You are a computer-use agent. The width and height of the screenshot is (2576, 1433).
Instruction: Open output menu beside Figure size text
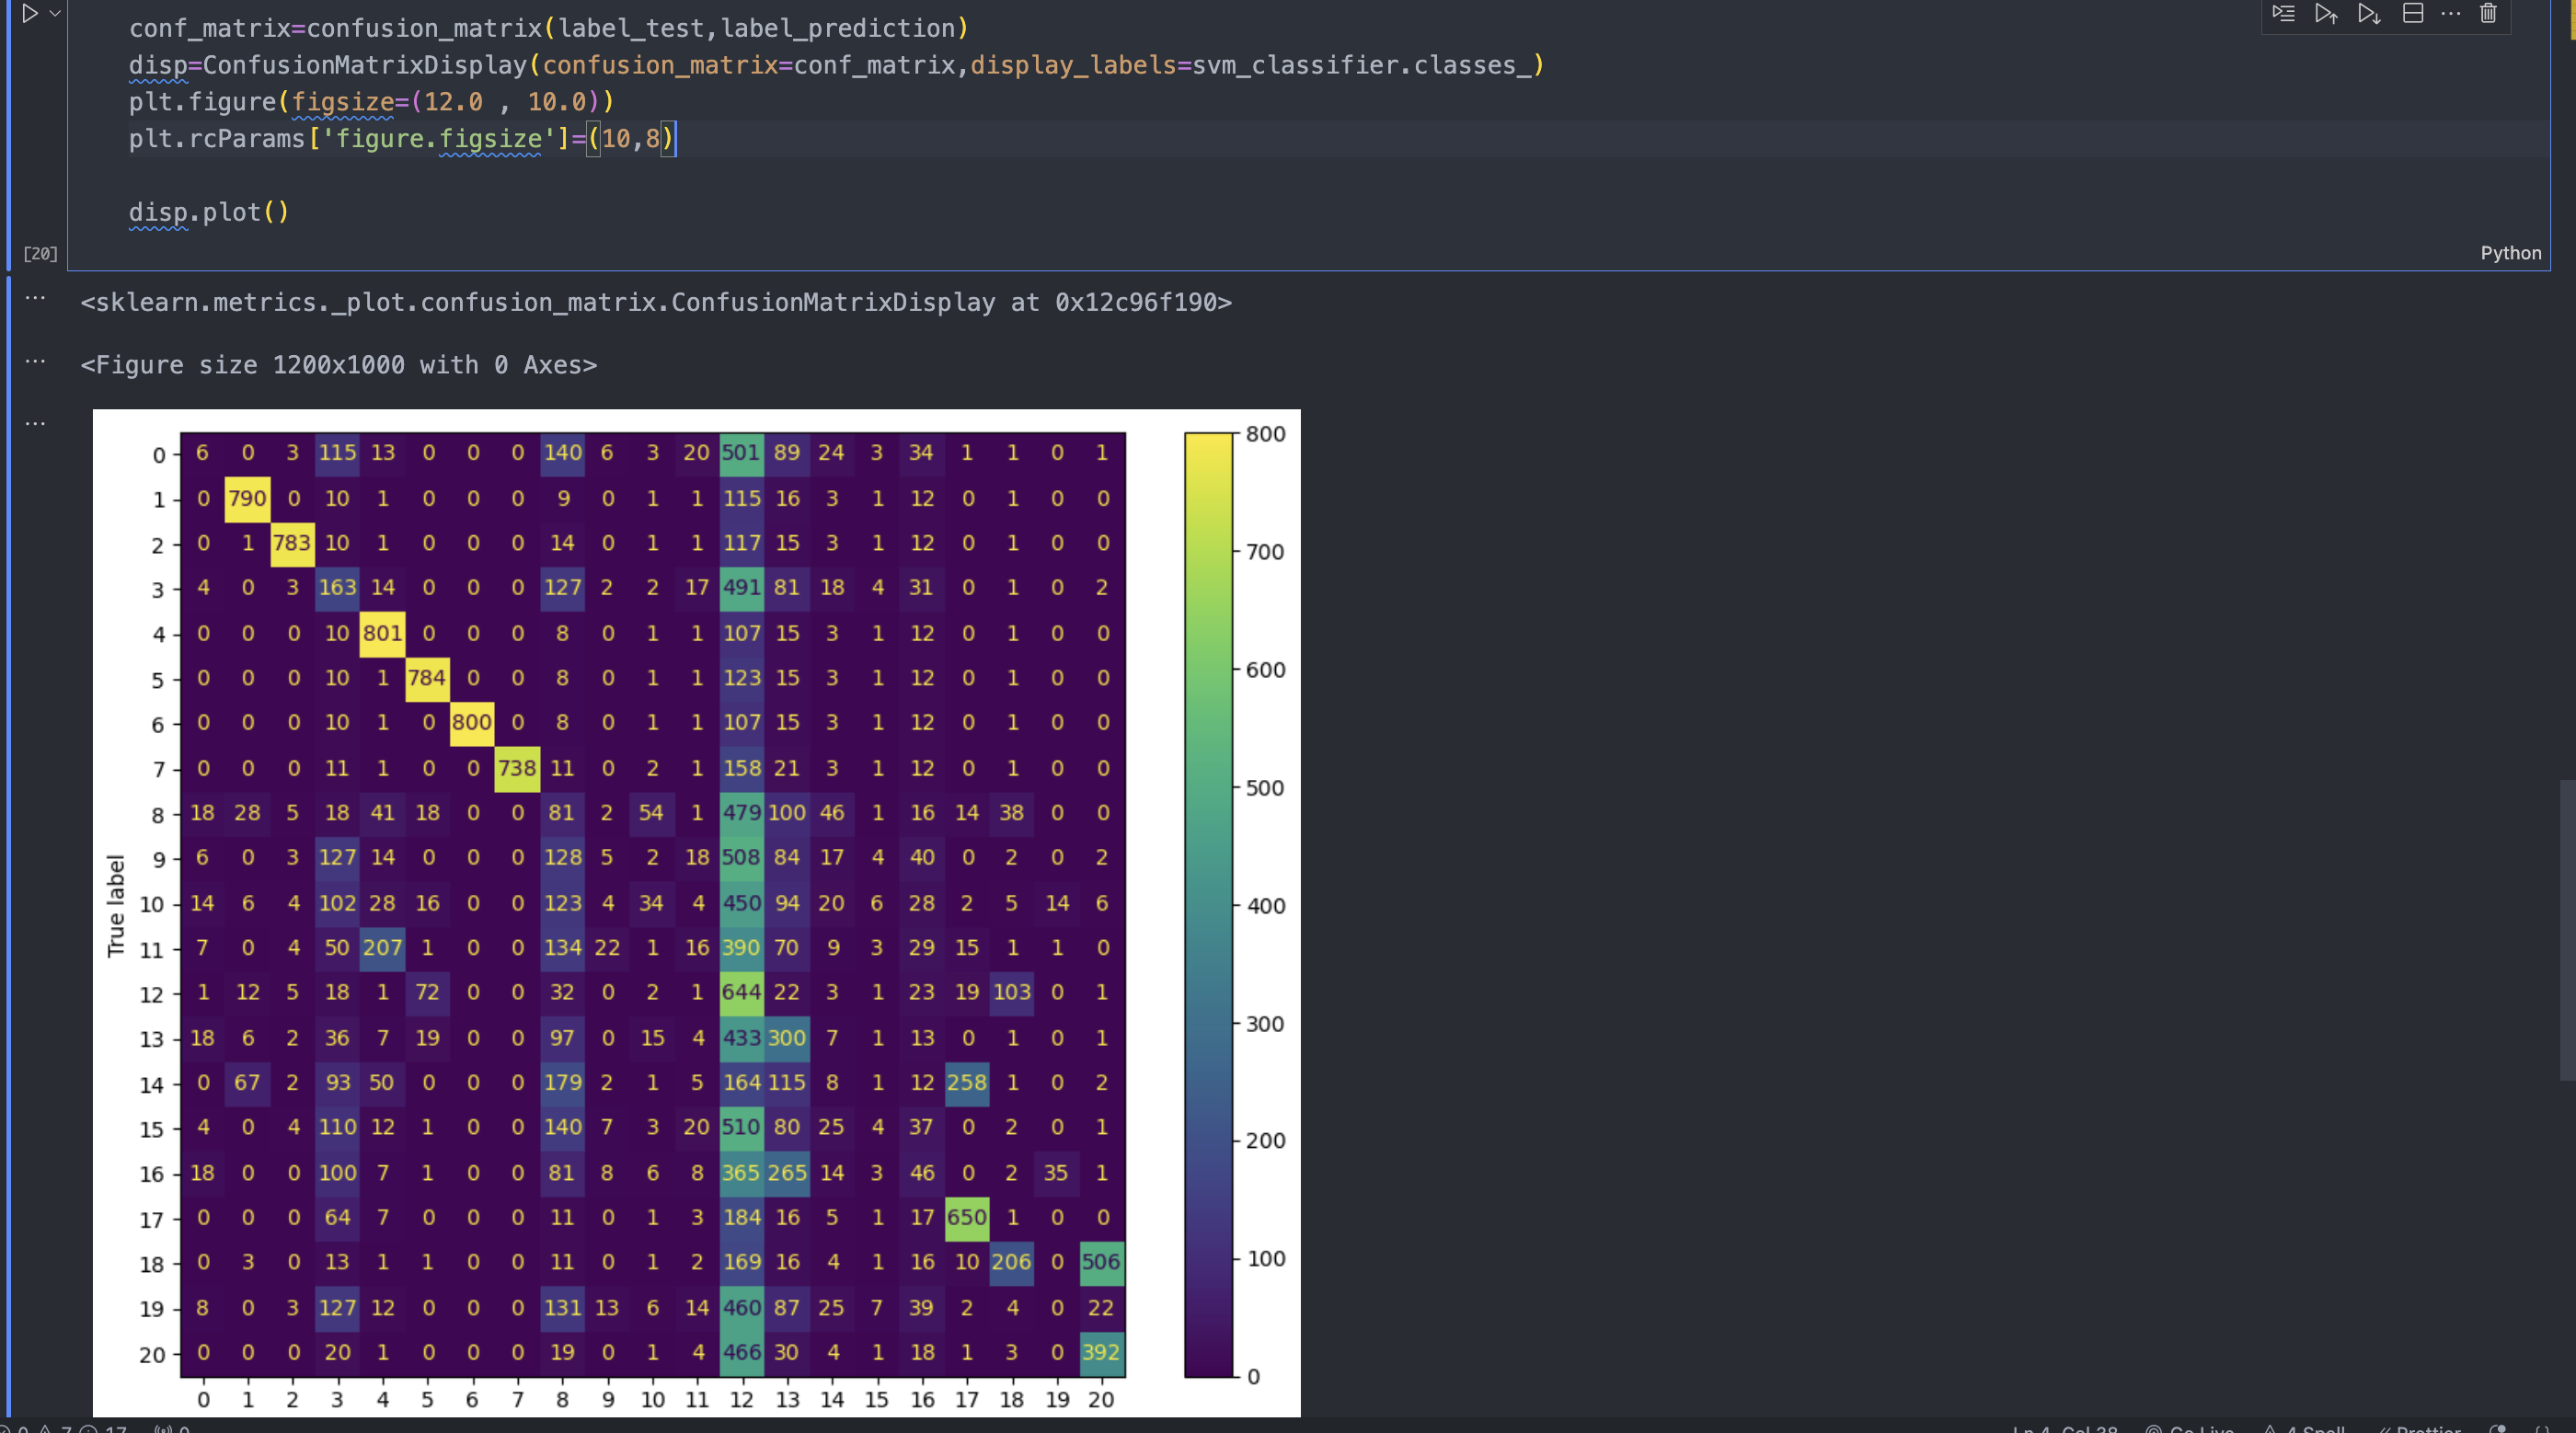pos(35,361)
